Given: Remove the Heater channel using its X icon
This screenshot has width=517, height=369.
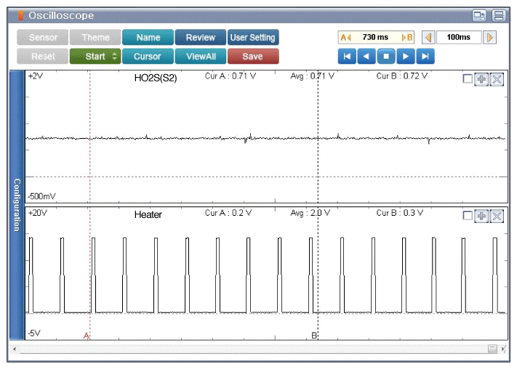Looking at the screenshot, I should pyautogui.click(x=497, y=216).
